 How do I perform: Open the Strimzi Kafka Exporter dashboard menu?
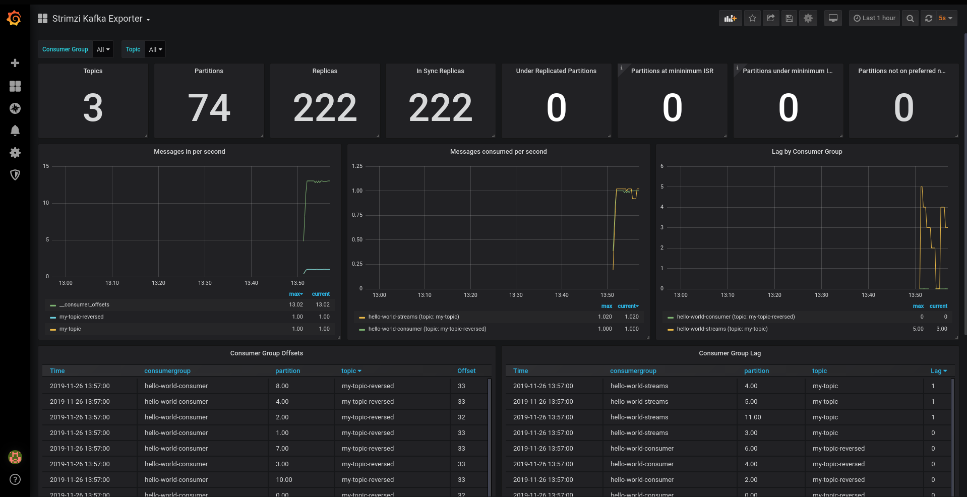pos(100,18)
